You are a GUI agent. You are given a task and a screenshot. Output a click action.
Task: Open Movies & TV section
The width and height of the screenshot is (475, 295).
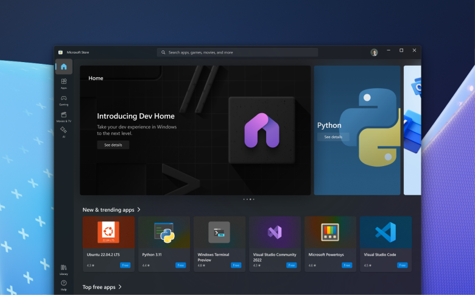[64, 117]
